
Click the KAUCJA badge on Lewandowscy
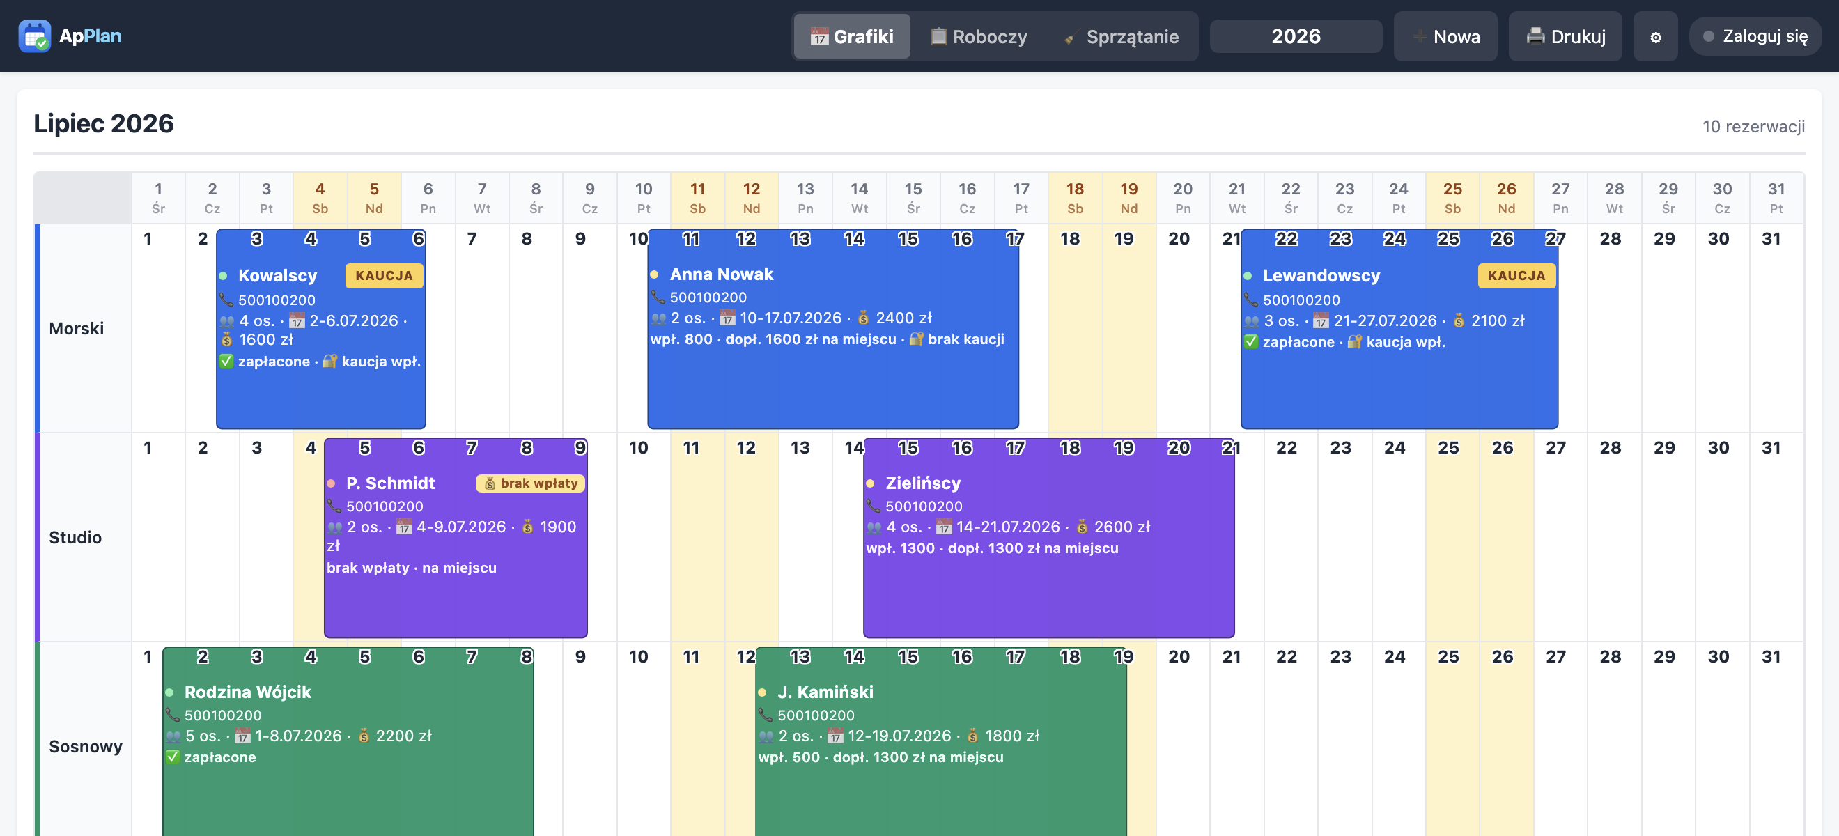coord(1516,276)
